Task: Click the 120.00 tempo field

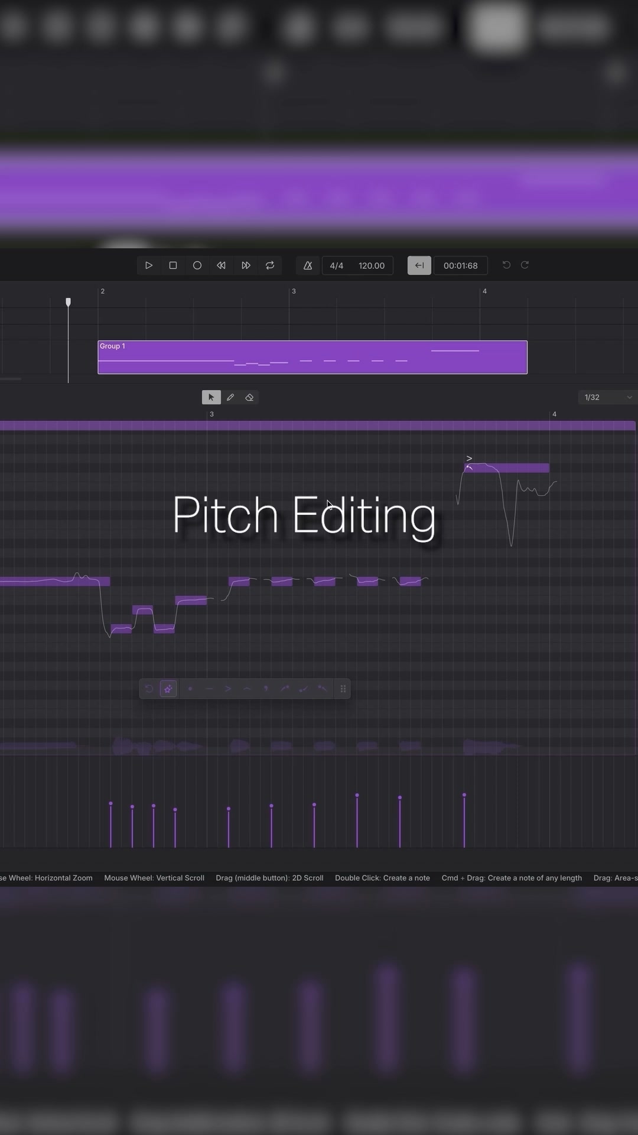Action: pyautogui.click(x=372, y=265)
